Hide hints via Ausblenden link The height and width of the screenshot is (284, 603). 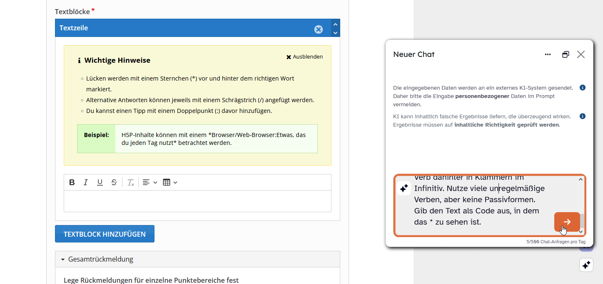(304, 57)
